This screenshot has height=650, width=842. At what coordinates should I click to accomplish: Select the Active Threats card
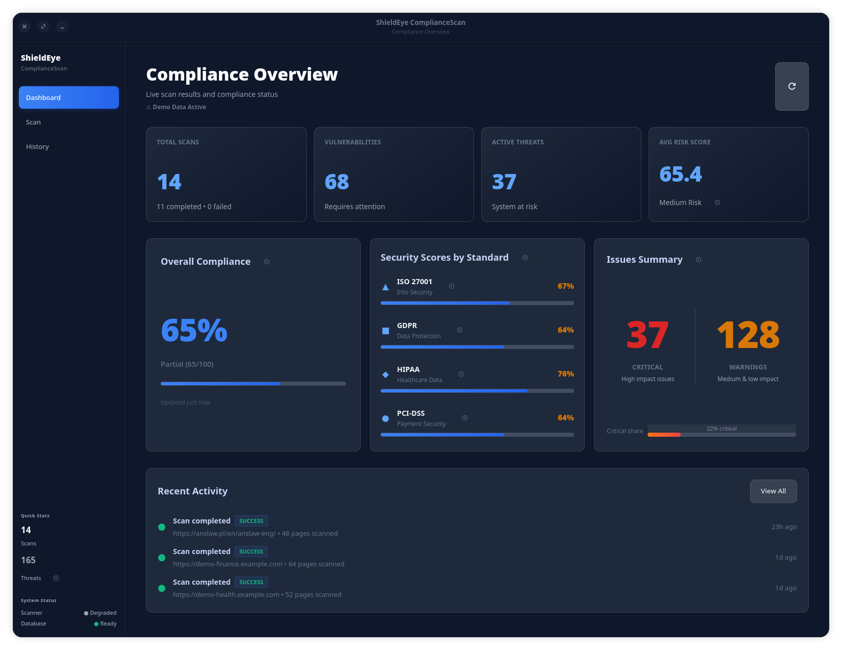tap(561, 174)
